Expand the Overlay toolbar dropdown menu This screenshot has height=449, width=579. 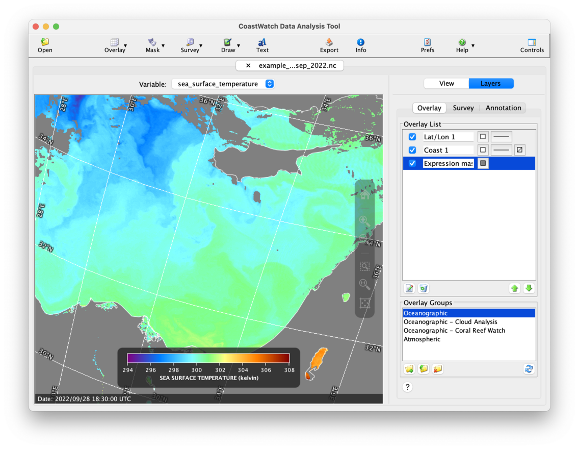pyautogui.click(x=125, y=46)
